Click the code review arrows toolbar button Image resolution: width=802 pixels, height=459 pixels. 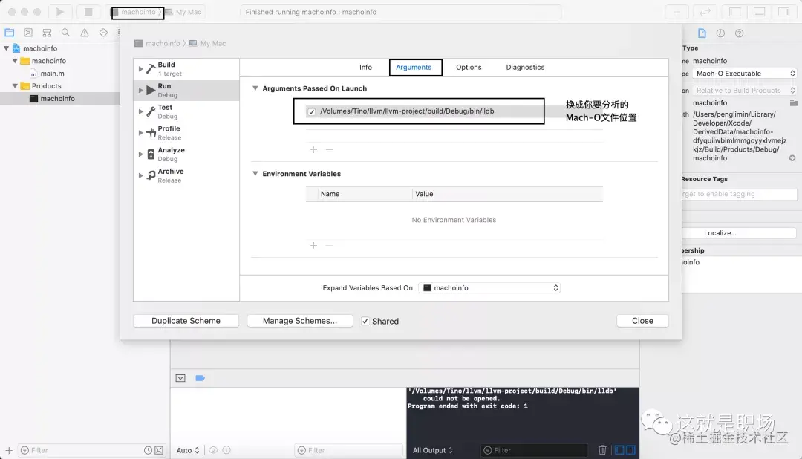pyautogui.click(x=705, y=12)
